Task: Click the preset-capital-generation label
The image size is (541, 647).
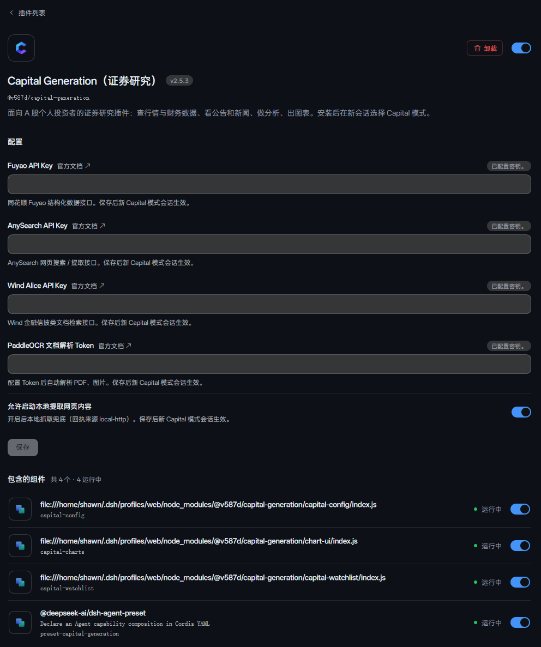Action: pyautogui.click(x=79, y=633)
